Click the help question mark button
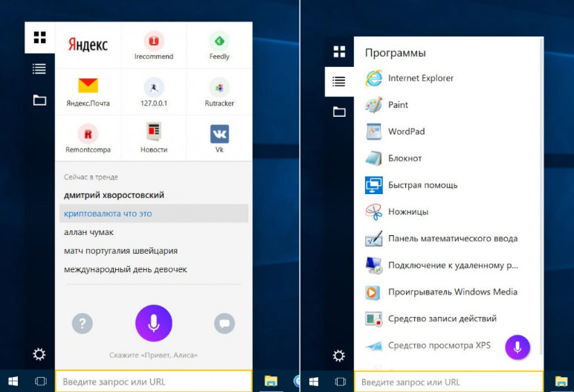Image resolution: width=574 pixels, height=392 pixels. coord(83,323)
